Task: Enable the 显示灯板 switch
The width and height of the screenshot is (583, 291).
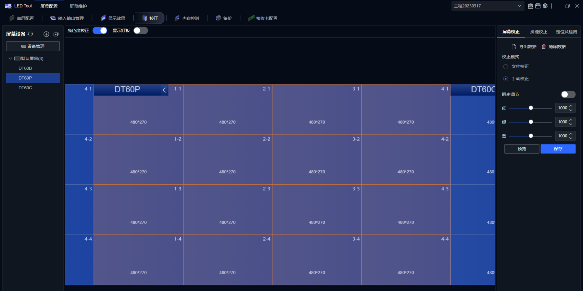Action: (x=141, y=30)
